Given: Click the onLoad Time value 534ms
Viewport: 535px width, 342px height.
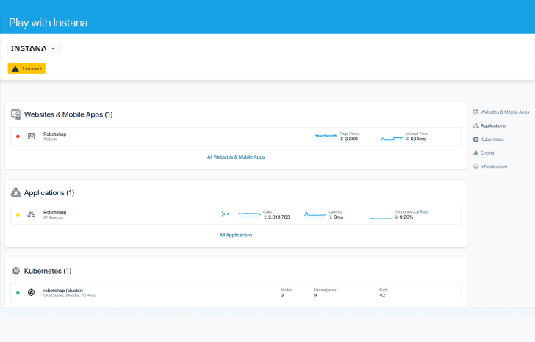Looking at the screenshot, I should [x=416, y=139].
